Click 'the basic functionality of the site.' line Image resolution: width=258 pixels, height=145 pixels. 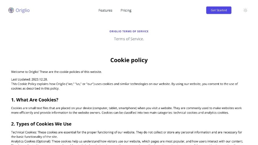(x=34, y=137)
